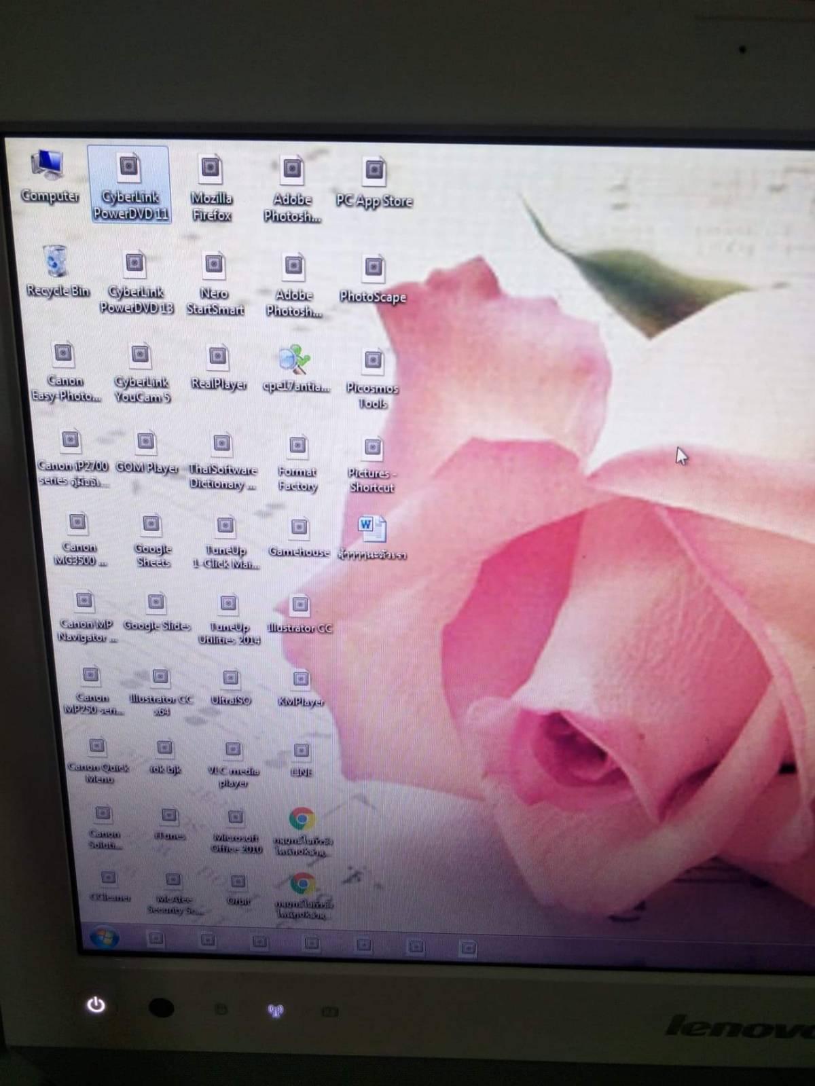Open Microsoft Office 2010 shortcut
Viewport: 815px width, 1086px height.
[x=236, y=831]
